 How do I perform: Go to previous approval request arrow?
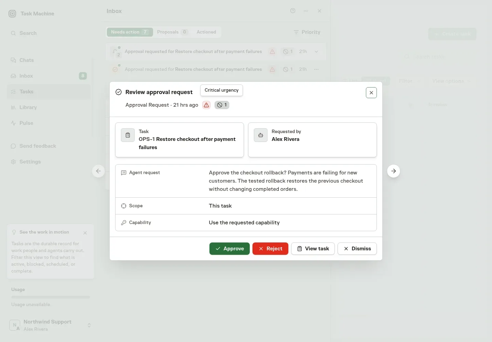point(98,171)
